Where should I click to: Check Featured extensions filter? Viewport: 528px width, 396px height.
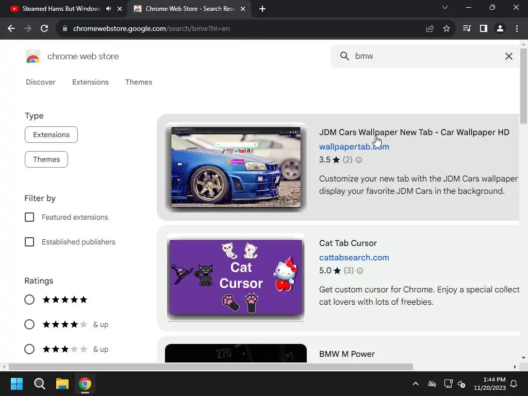29,217
